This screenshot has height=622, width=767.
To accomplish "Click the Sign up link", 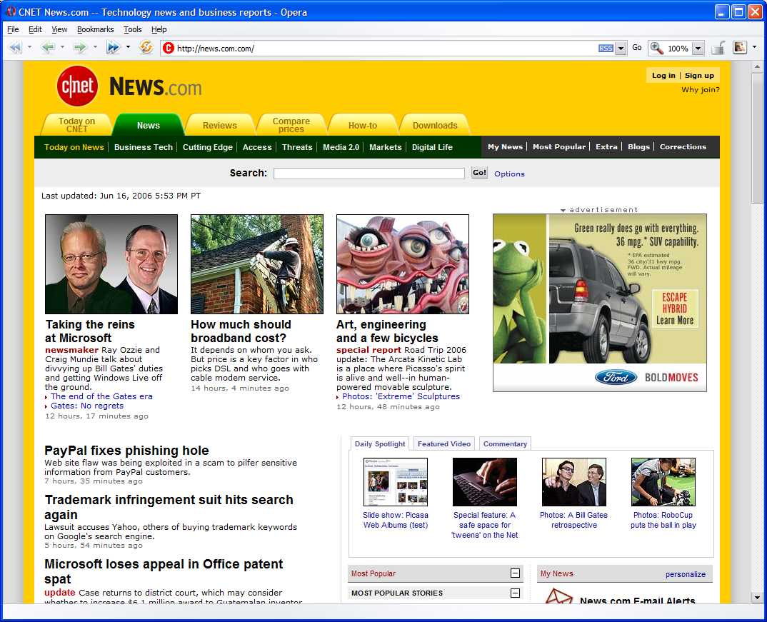I will tap(699, 75).
